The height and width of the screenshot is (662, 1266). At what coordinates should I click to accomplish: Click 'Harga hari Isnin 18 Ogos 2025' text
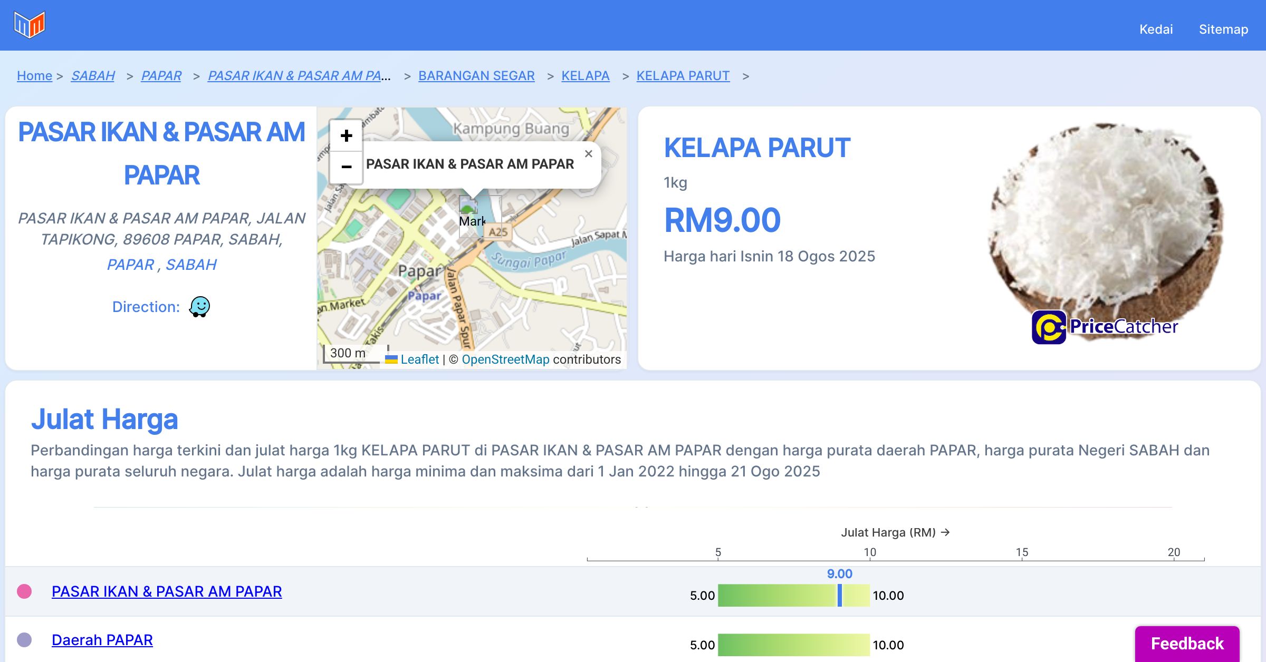click(769, 256)
